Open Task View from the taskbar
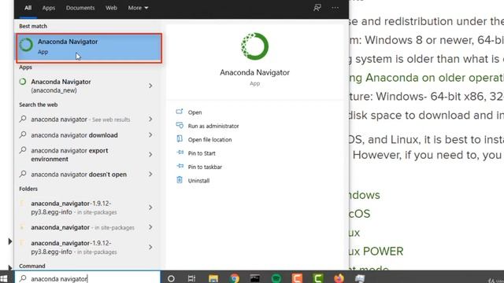 (191, 278)
